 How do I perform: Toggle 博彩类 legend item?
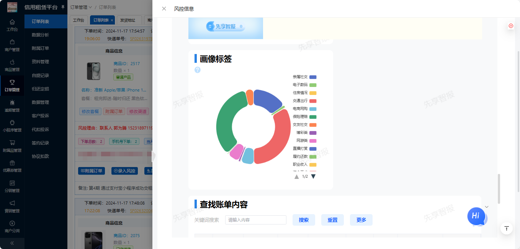tap(306, 133)
